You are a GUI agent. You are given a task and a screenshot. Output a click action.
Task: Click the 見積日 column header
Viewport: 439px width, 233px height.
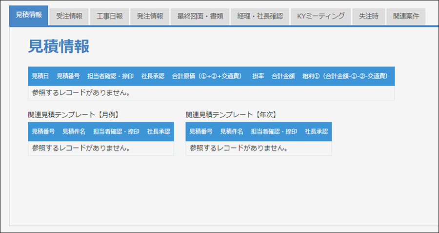40,76
